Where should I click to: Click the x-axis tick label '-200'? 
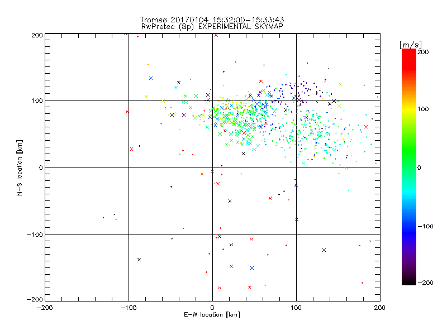tap(45, 308)
